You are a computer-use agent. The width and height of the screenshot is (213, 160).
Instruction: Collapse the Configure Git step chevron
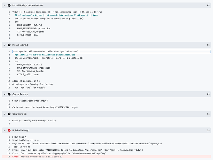click(x=4, y=114)
